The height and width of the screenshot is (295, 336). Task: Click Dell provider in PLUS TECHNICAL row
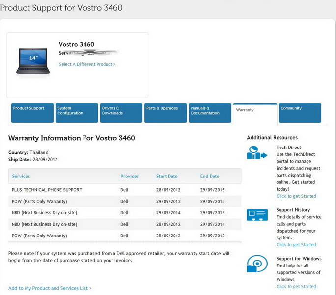124,190
